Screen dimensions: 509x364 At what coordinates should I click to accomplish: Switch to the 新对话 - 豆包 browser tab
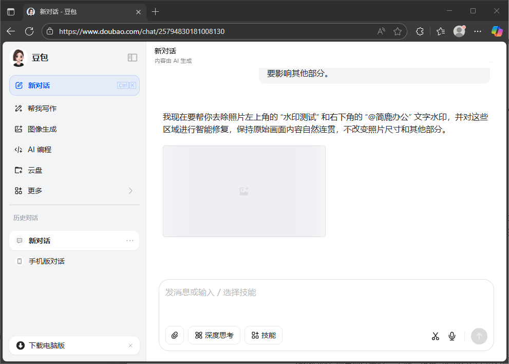pyautogui.click(x=82, y=11)
